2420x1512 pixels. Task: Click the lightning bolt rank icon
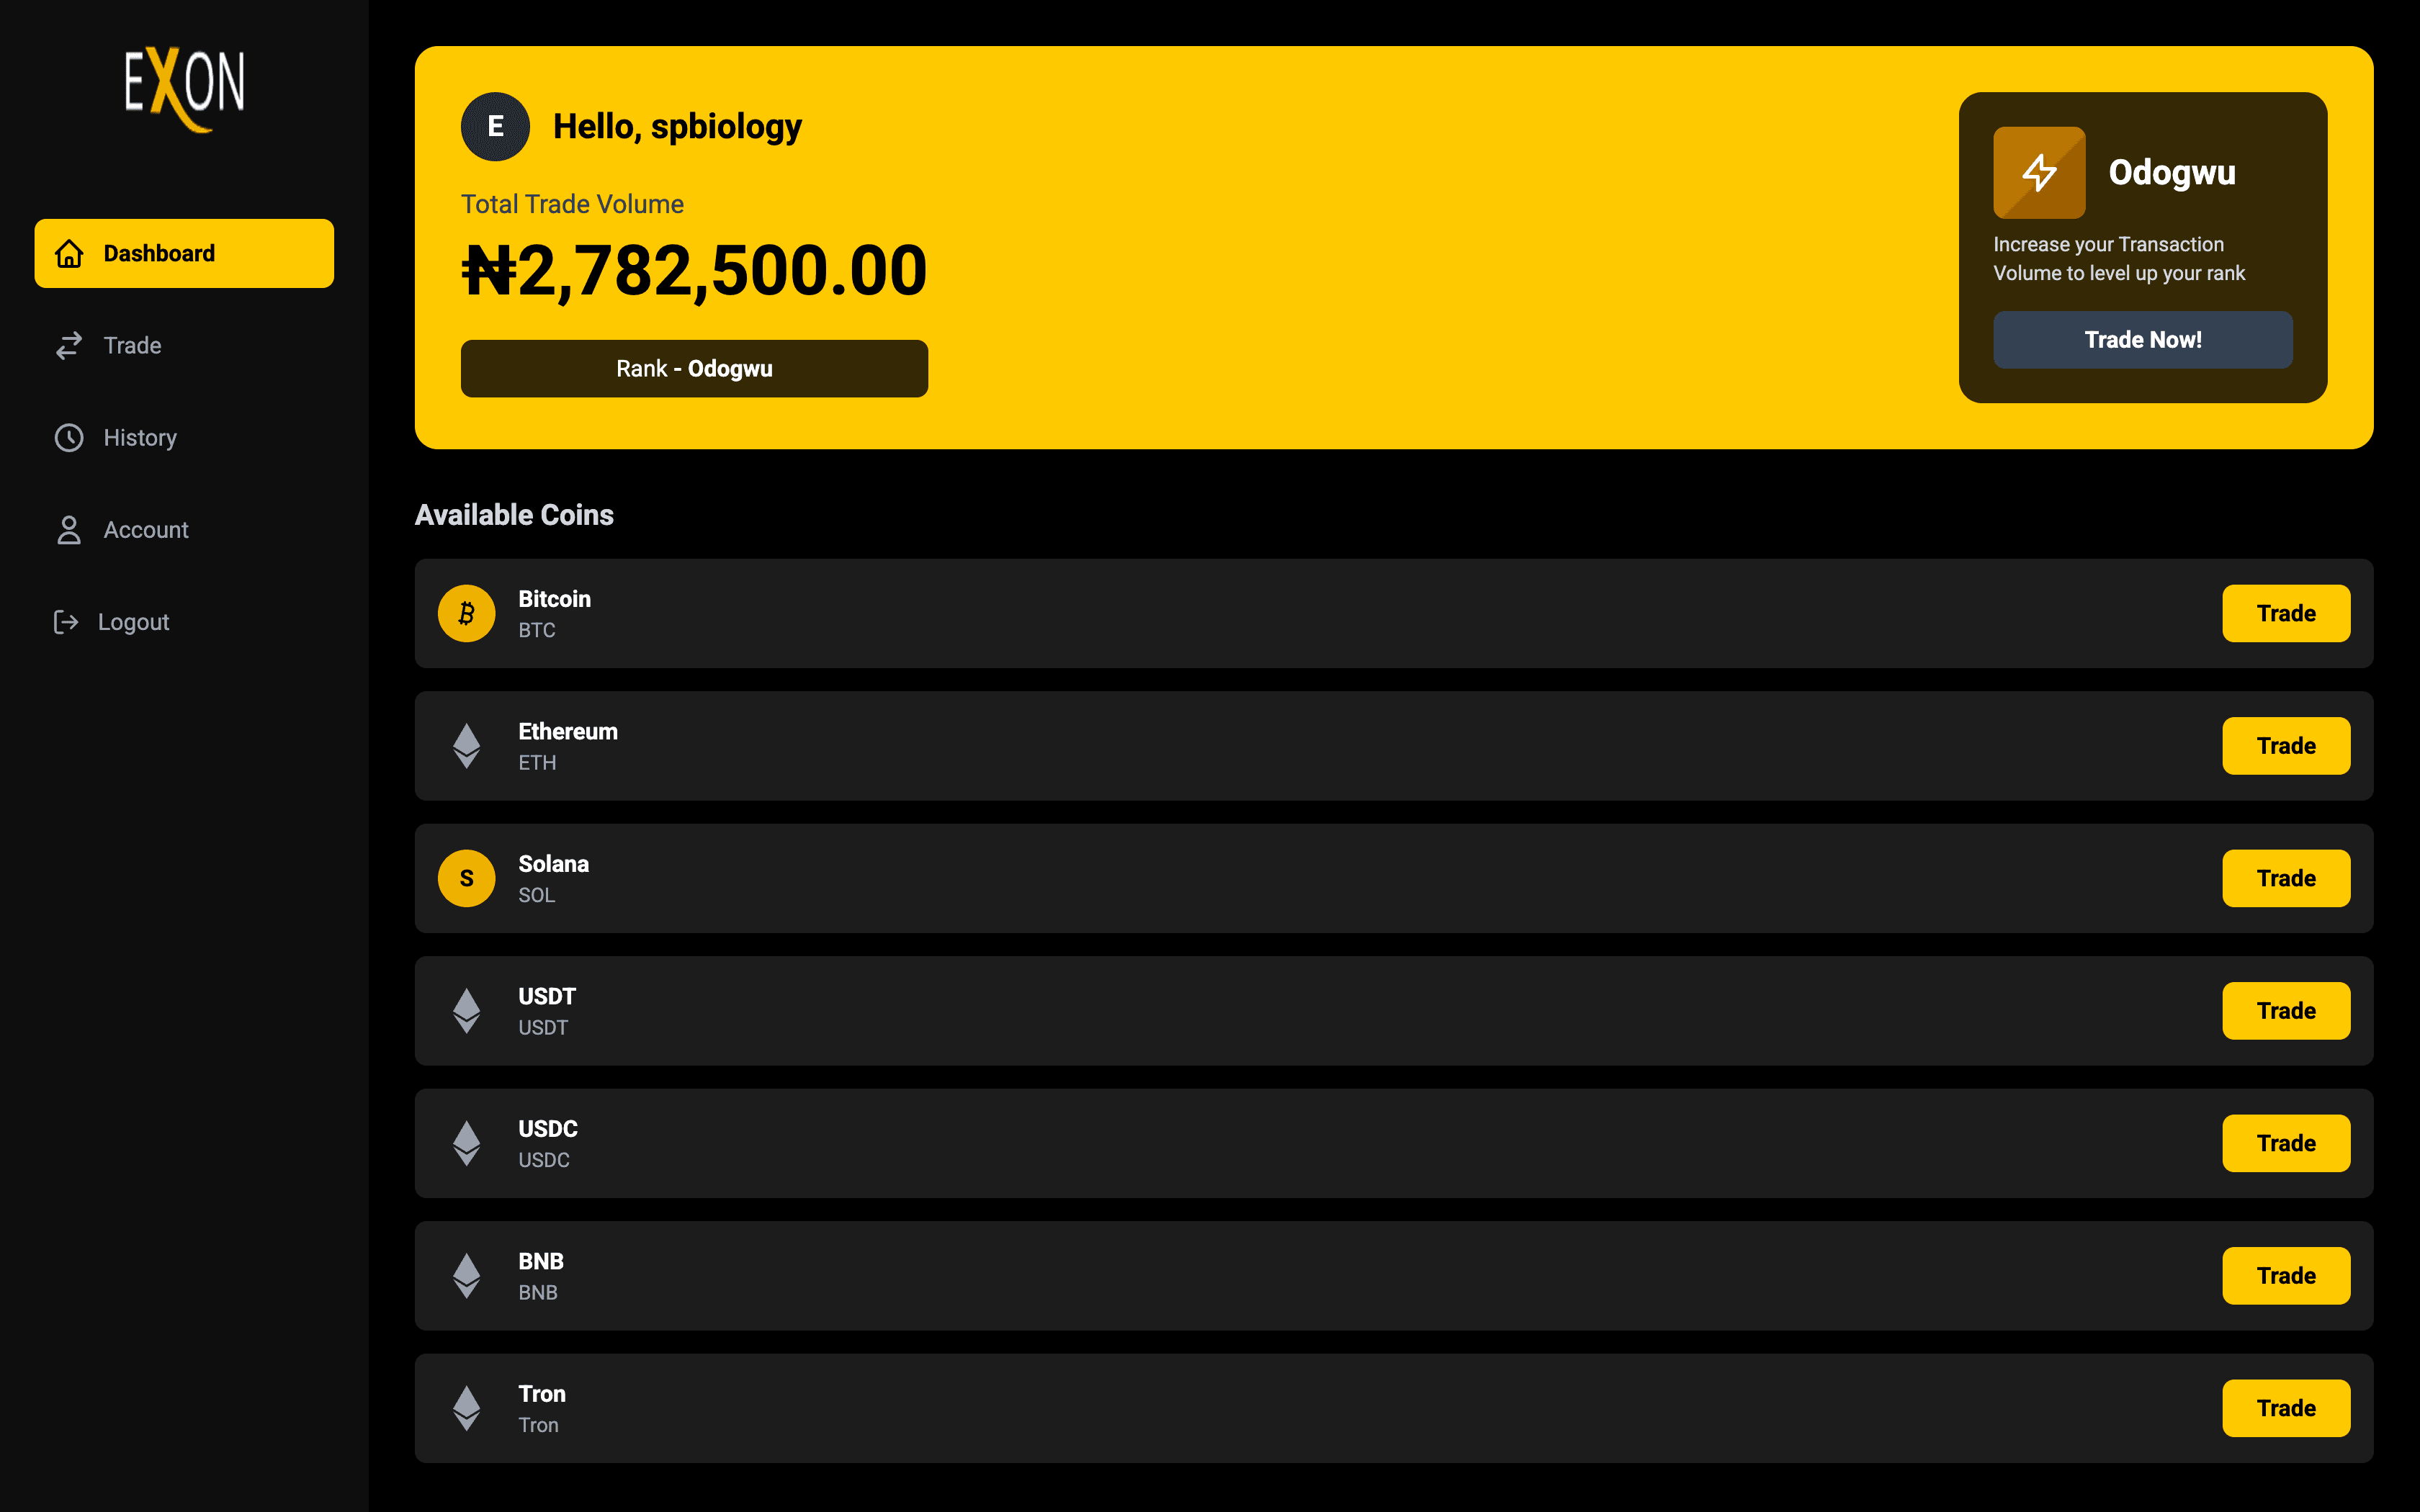pyautogui.click(x=2038, y=172)
